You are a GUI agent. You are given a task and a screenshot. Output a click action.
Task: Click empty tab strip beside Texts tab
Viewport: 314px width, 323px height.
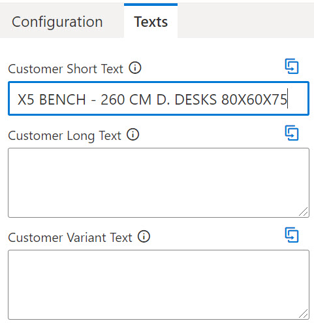coord(245,21)
